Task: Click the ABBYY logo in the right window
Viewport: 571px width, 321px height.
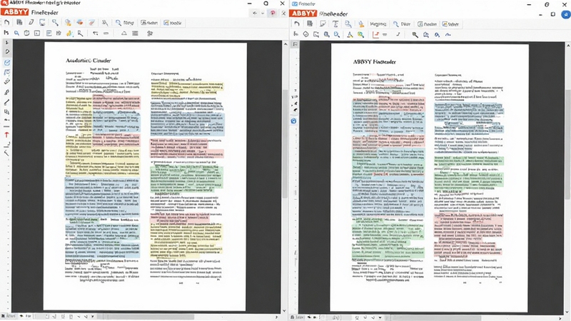Action: [303, 14]
